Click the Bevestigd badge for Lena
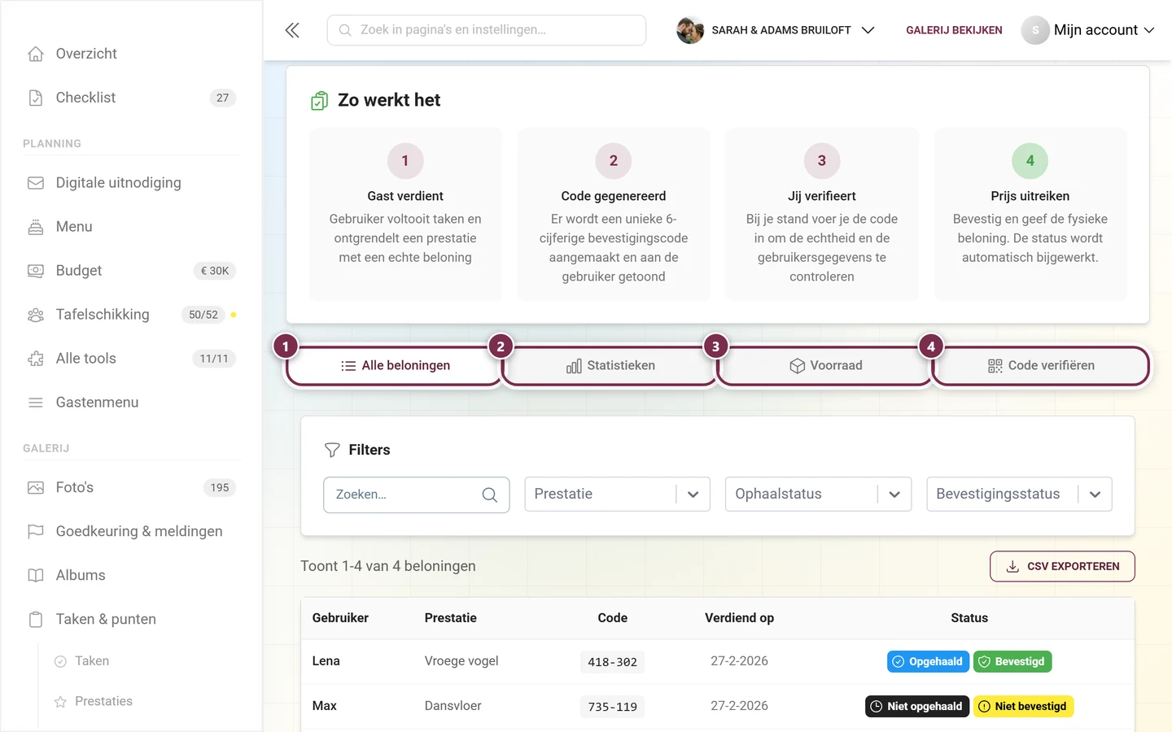 (1012, 662)
